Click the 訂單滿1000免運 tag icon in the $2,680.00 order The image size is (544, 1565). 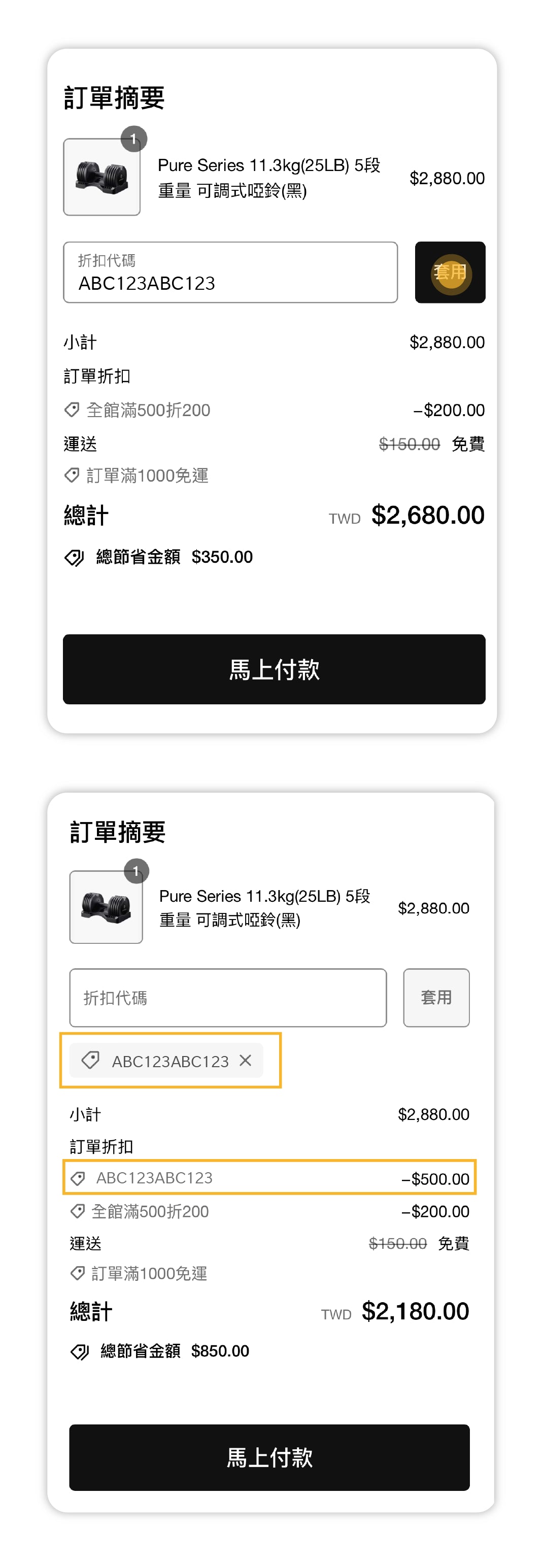[72, 475]
